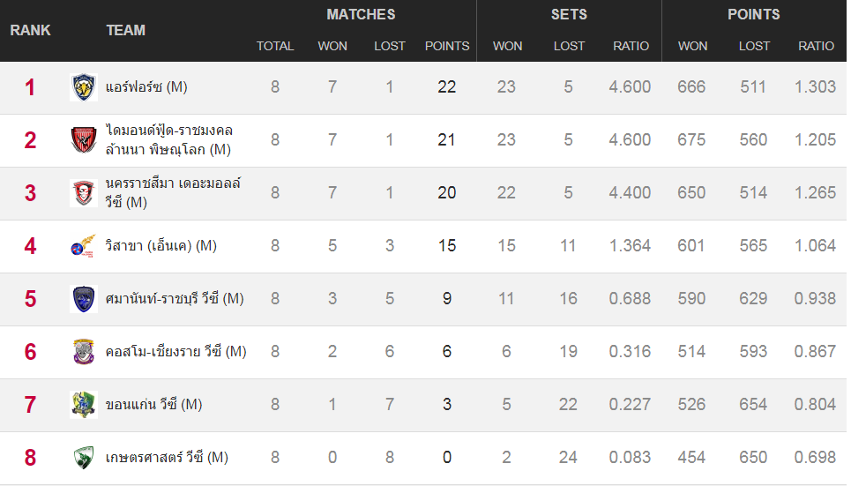
Task: Click the ขอนแก่น วีซี (M) team name
Action: coord(153,405)
